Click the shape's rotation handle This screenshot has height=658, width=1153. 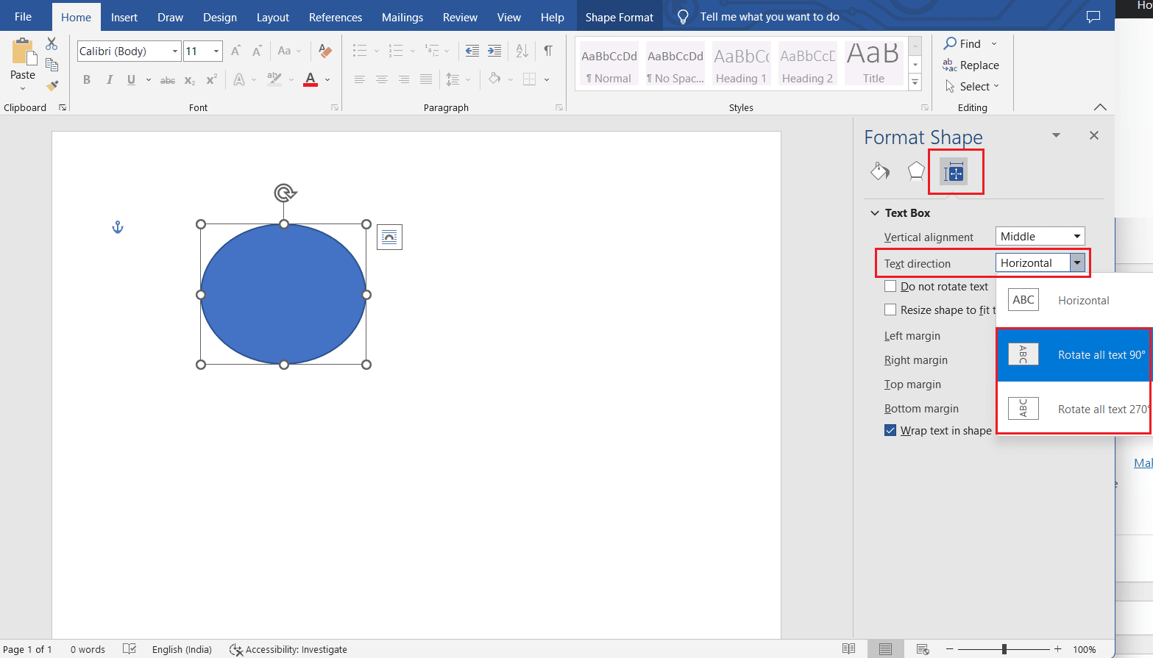coord(285,193)
